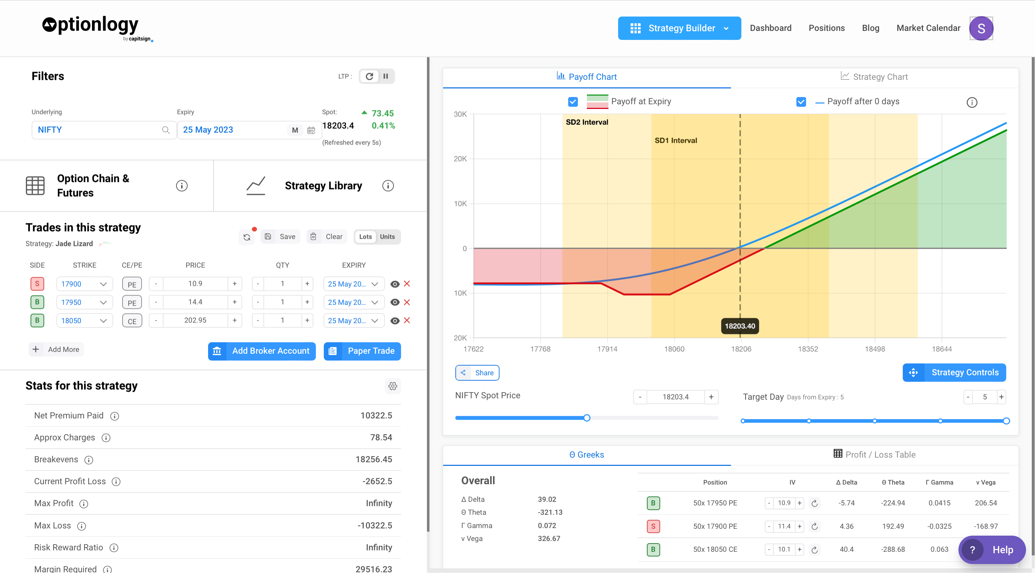Open the 17950 strike dropdown
This screenshot has width=1035, height=573.
pyautogui.click(x=84, y=302)
